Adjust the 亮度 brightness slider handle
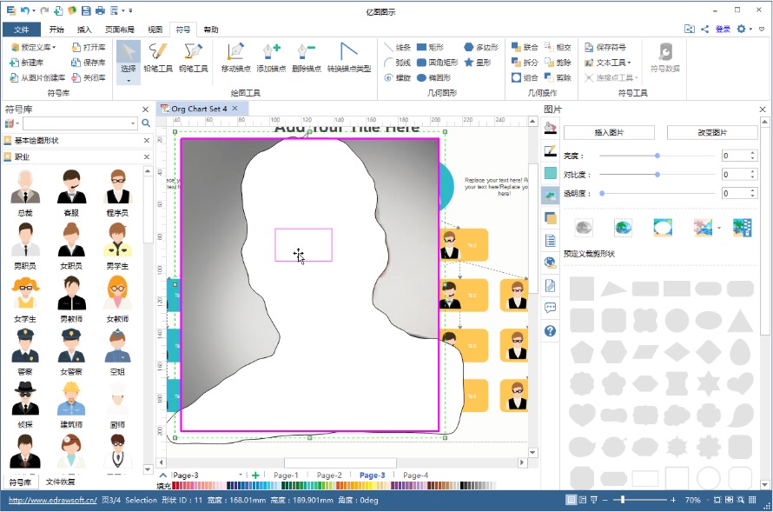The image size is (773, 512). (657, 156)
